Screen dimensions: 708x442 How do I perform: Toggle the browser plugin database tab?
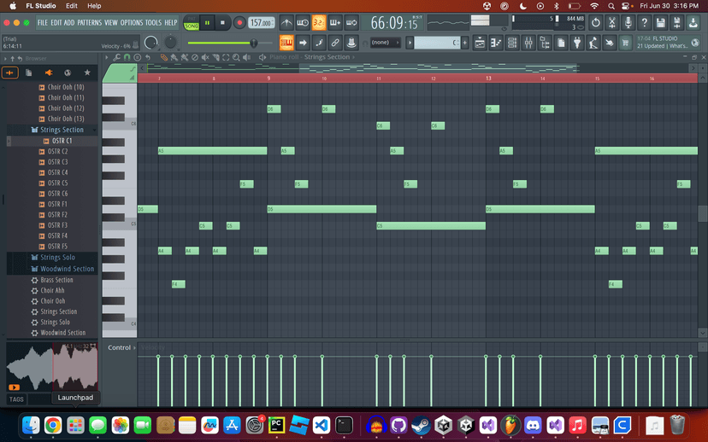[x=49, y=73]
